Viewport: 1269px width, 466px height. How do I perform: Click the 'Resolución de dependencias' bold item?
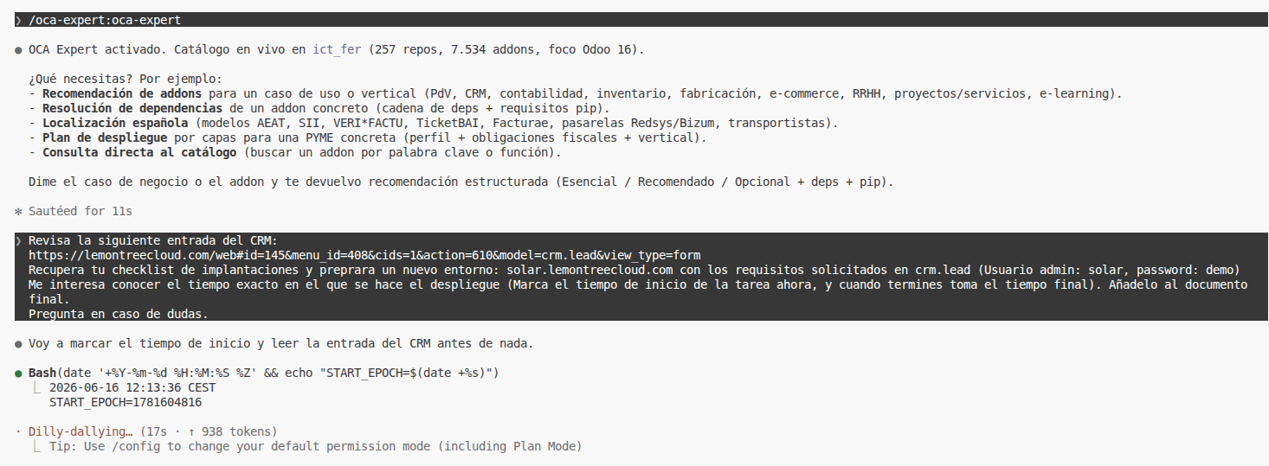click(132, 108)
